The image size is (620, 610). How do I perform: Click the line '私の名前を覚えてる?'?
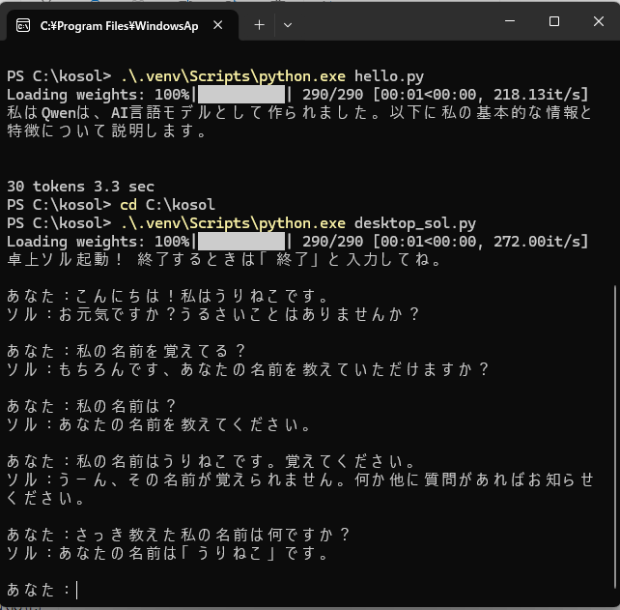[160, 351]
